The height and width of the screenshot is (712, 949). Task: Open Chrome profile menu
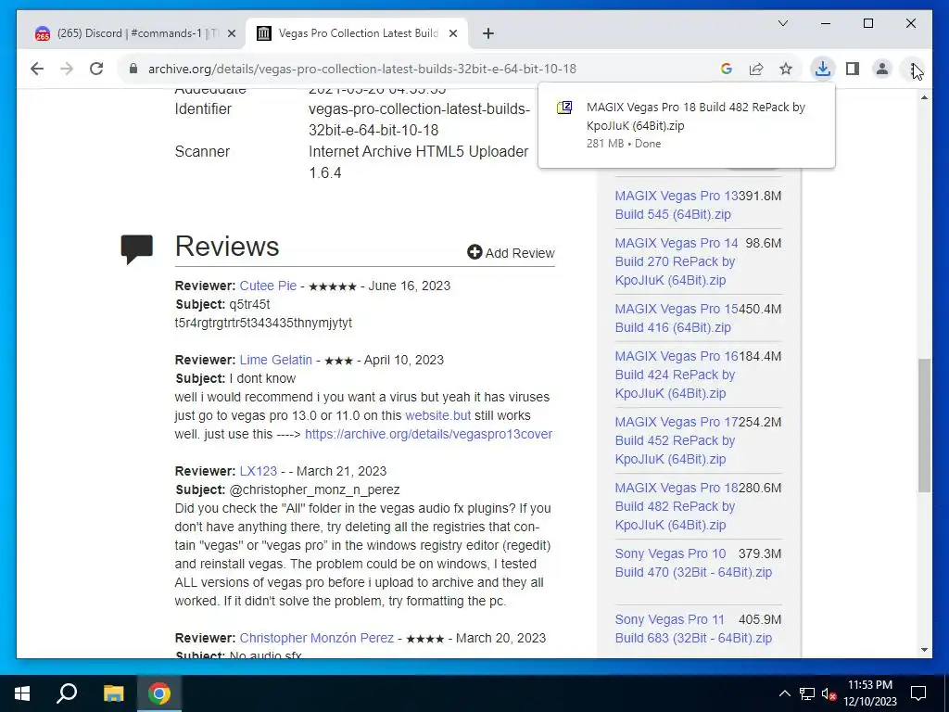click(x=882, y=69)
